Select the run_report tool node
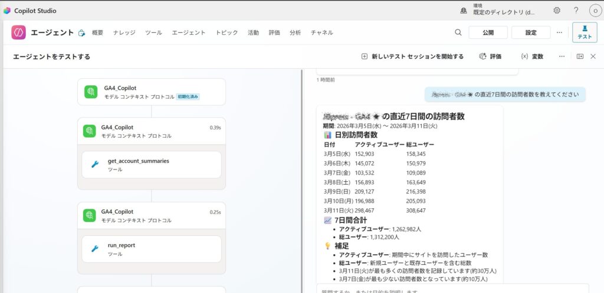 [151, 249]
